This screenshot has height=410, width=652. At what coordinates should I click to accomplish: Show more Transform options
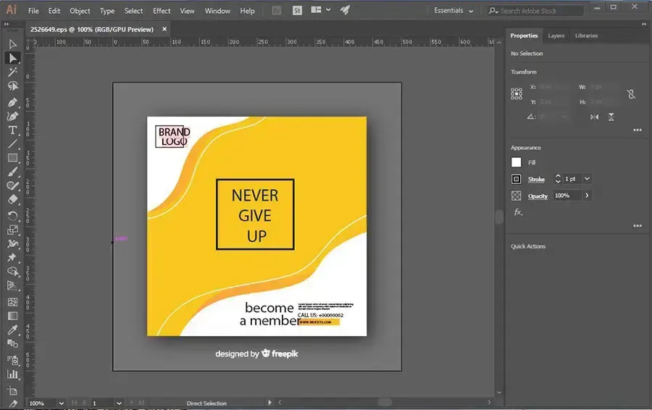coord(638,130)
